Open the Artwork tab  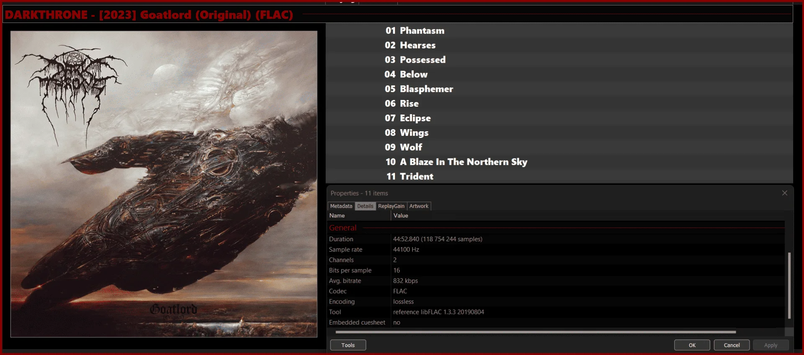(x=419, y=206)
